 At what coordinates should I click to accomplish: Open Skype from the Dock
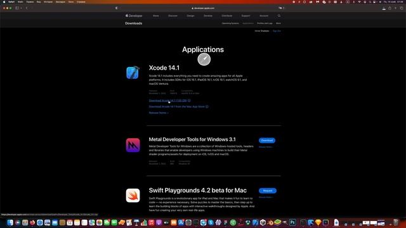[211, 222]
